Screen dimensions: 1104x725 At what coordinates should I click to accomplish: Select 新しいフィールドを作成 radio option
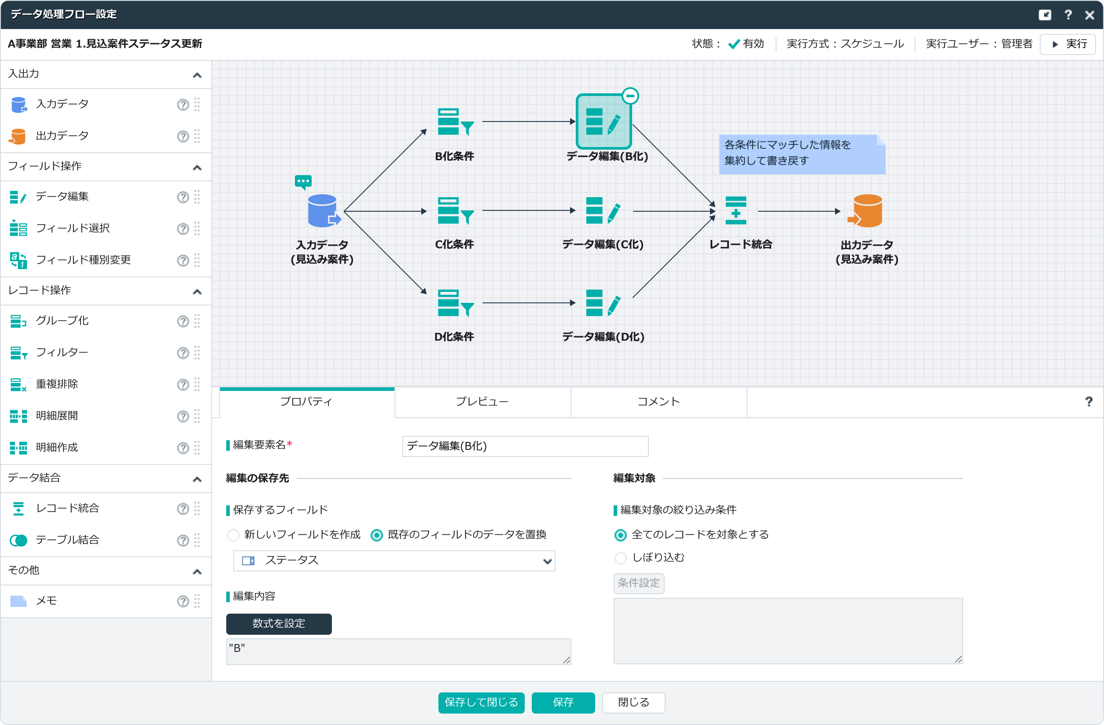pyautogui.click(x=233, y=535)
